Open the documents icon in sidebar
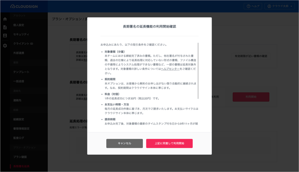Image resolution: width=299 pixels, height=172 pixels. (5, 28)
